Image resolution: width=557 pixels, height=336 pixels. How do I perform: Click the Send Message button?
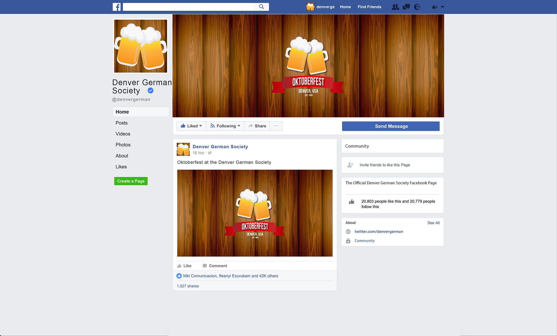tap(391, 126)
